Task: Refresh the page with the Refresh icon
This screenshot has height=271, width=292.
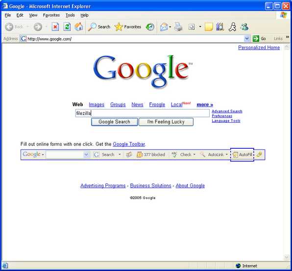Action: click(x=67, y=27)
